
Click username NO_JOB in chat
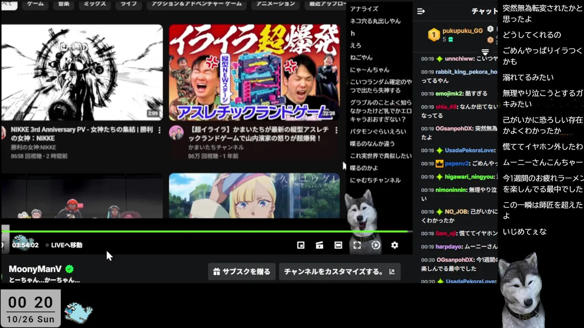(x=456, y=212)
